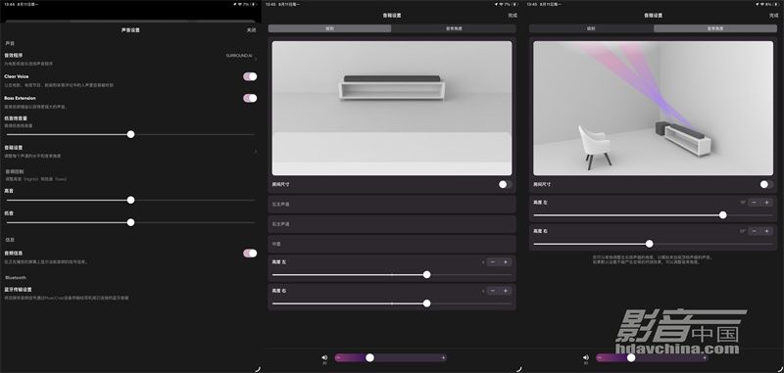
Task: Increase 高度 右 with the plus stepper, middle panel
Action: click(x=506, y=291)
